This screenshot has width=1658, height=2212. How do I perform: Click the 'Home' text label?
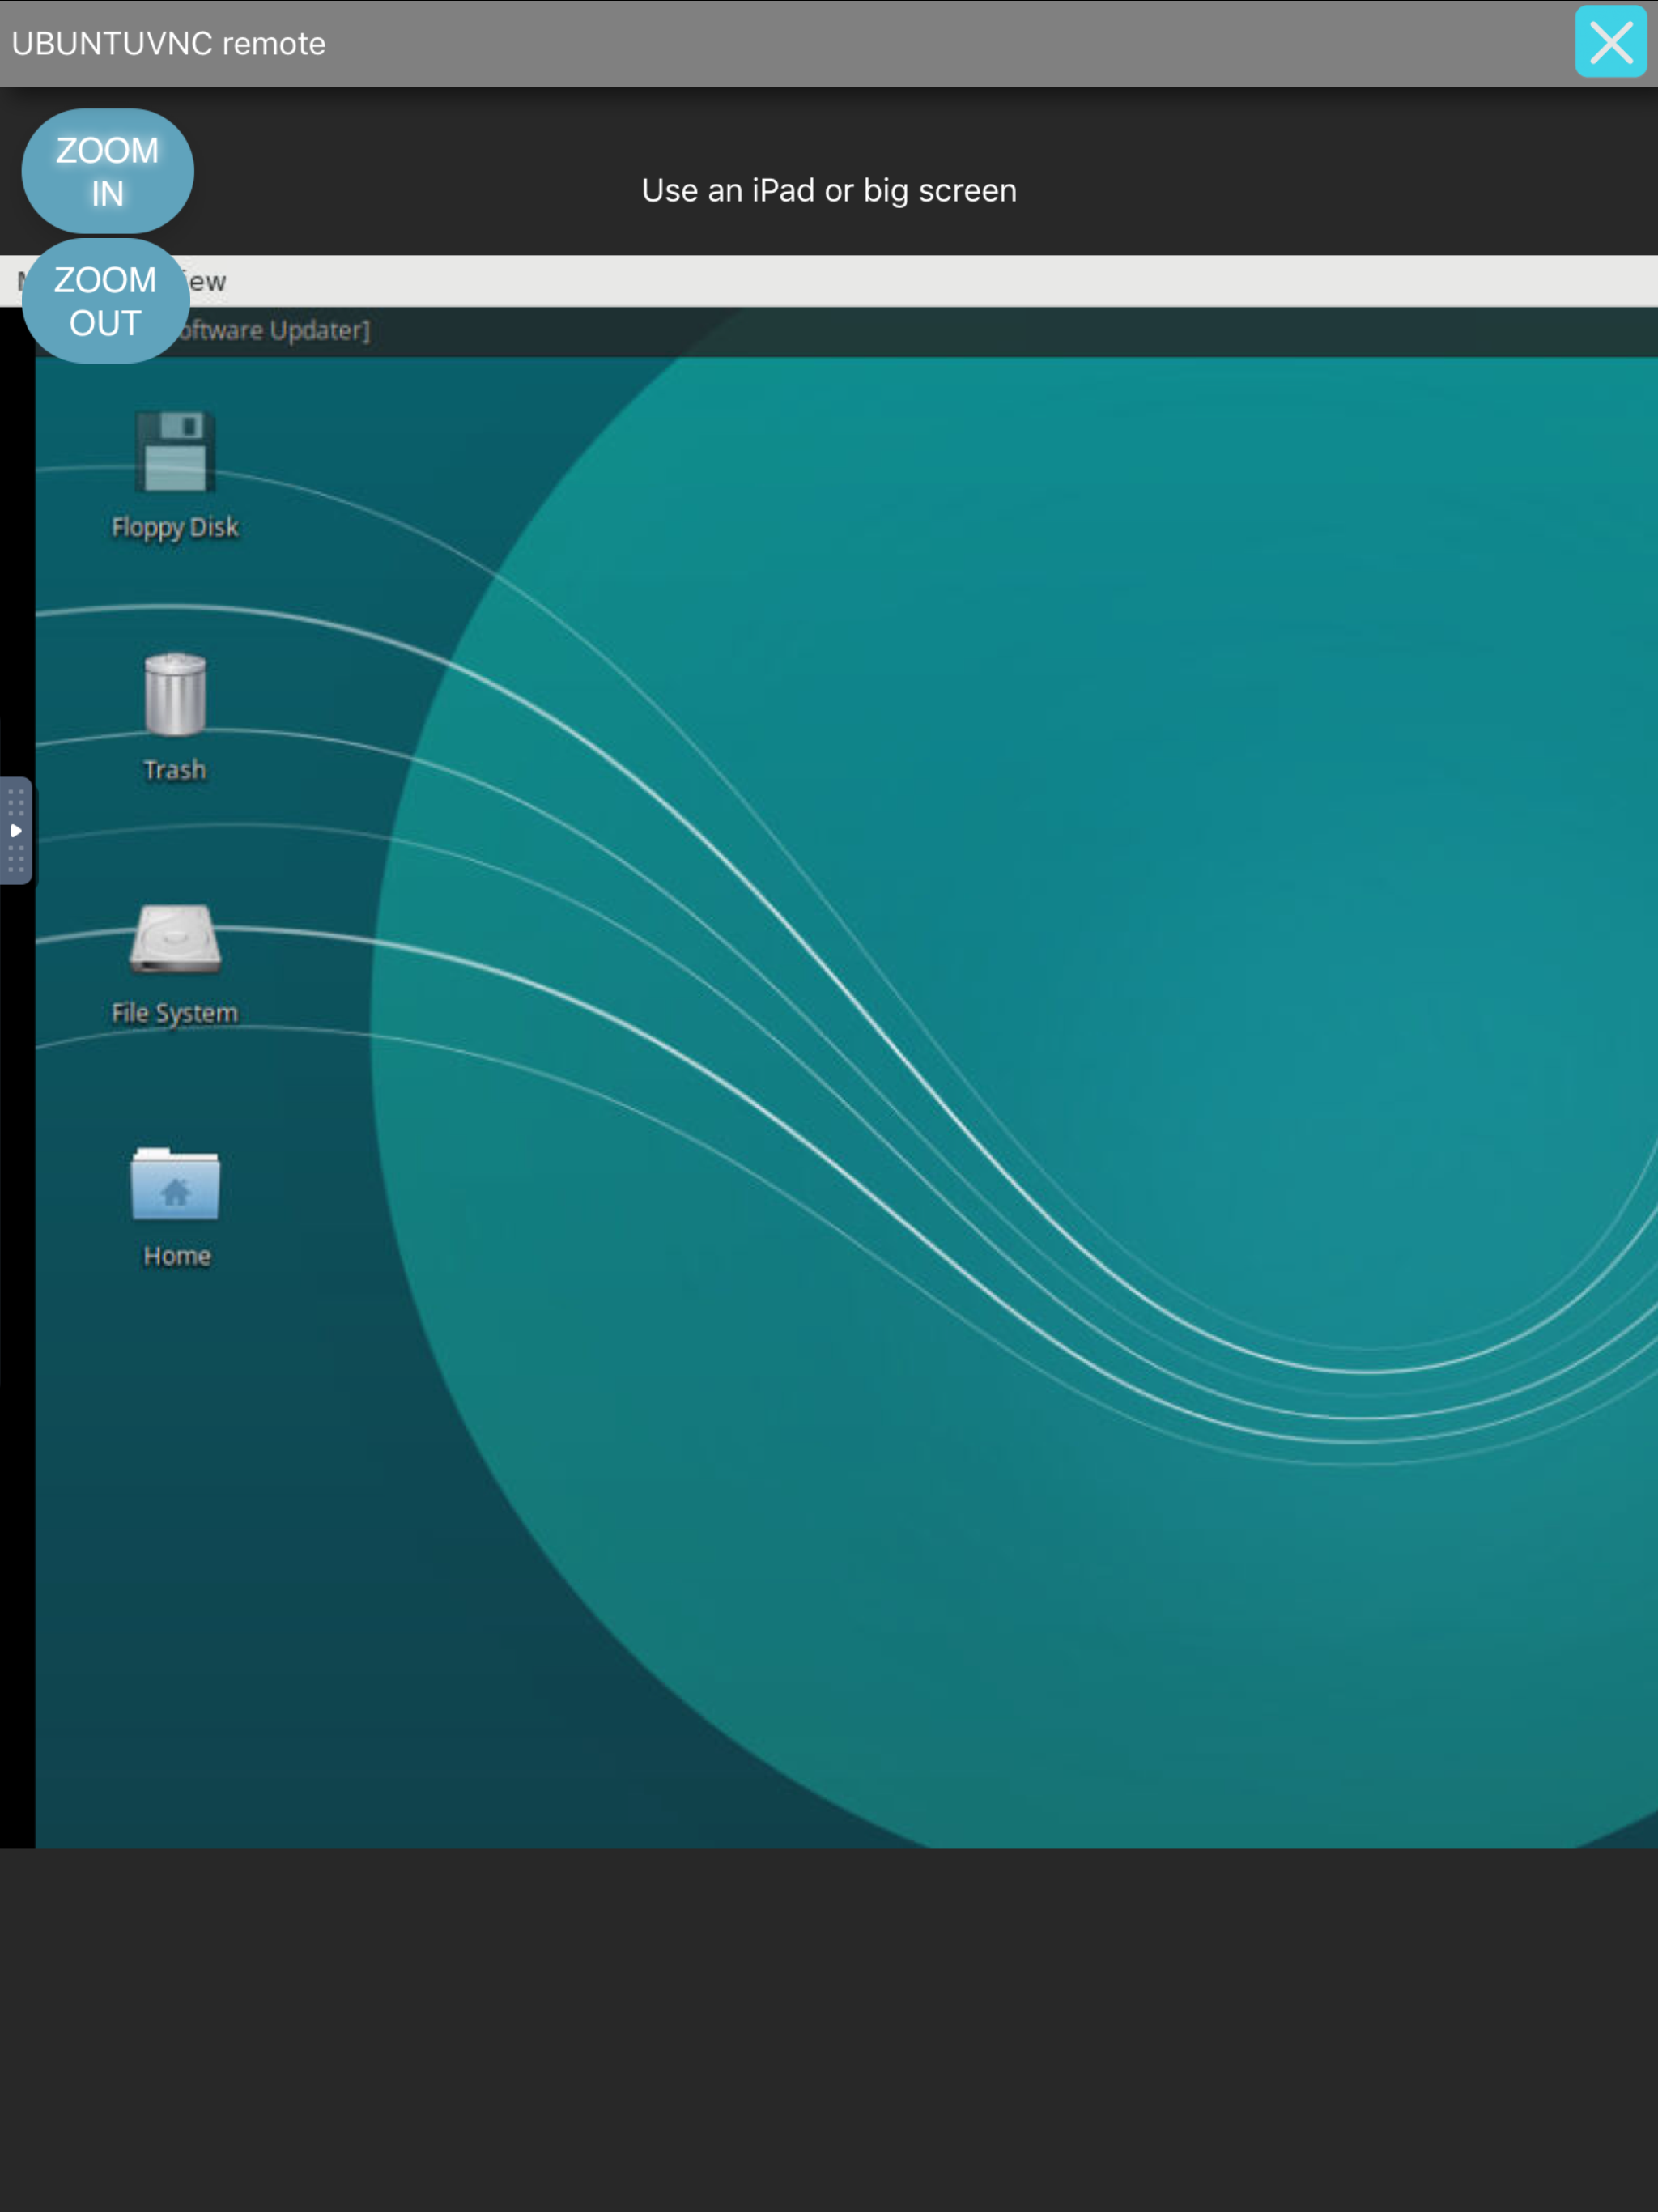(177, 1256)
